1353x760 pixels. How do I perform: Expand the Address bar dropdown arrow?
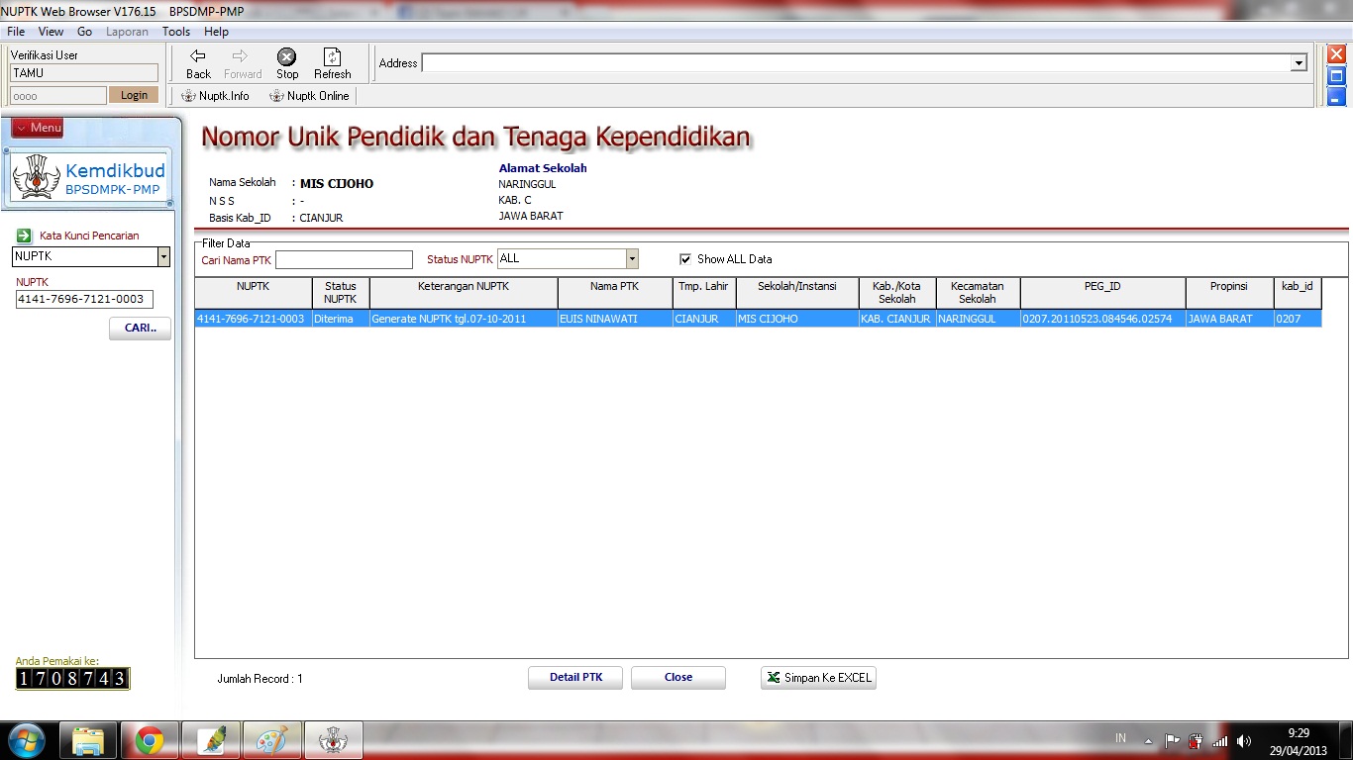click(1300, 63)
